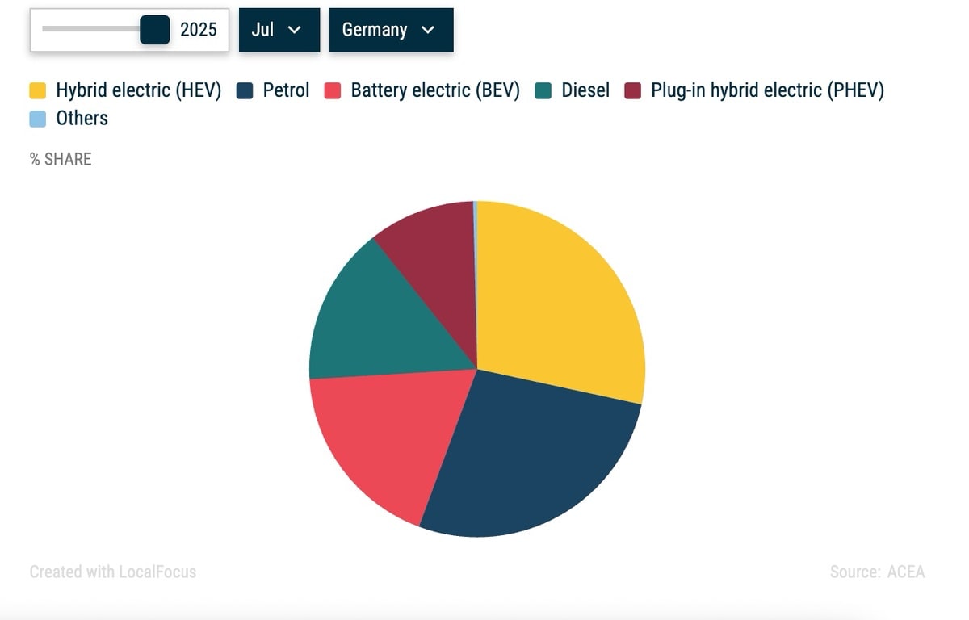Viewport: 969px width, 620px height.
Task: Toggle Hybrid electric (HEV) yellow legend swatch
Action: (38, 90)
